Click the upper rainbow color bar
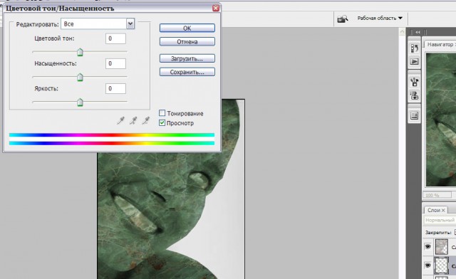Screen dimensions: 456x279 (112, 135)
